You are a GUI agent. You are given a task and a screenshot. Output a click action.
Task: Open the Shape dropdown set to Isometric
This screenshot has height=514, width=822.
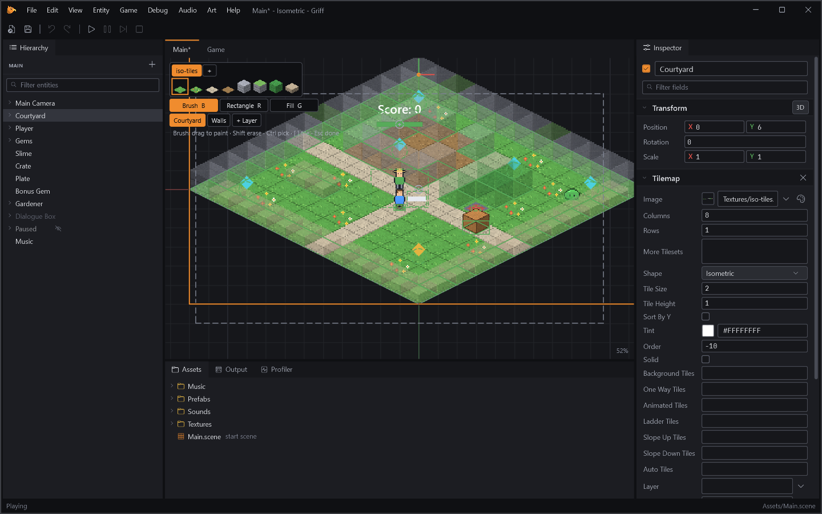[x=754, y=273]
